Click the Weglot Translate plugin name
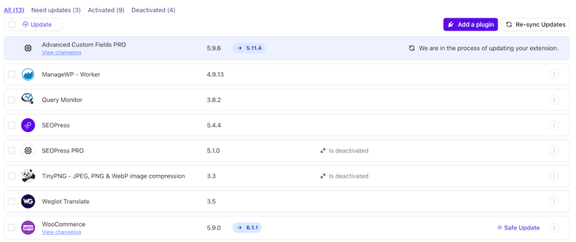576x242 pixels. (x=66, y=201)
